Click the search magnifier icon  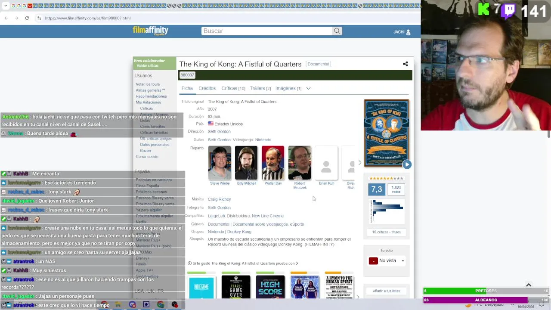pos(337,31)
